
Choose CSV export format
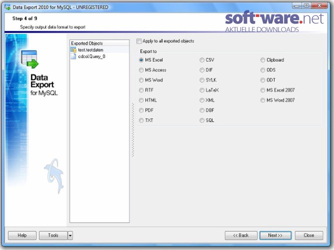click(x=201, y=60)
